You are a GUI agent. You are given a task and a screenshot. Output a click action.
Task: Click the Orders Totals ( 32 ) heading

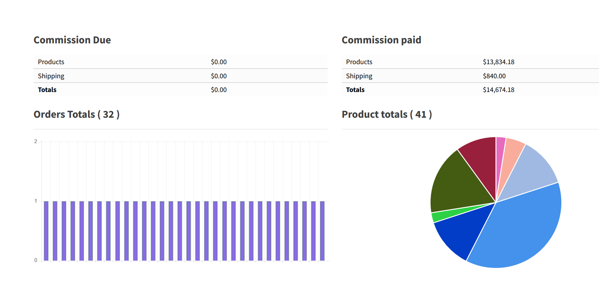(x=76, y=115)
